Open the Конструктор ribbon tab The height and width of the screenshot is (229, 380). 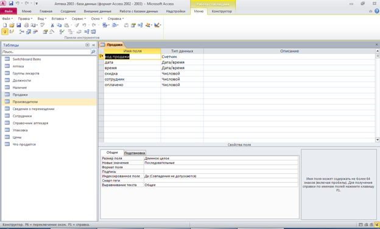point(222,12)
